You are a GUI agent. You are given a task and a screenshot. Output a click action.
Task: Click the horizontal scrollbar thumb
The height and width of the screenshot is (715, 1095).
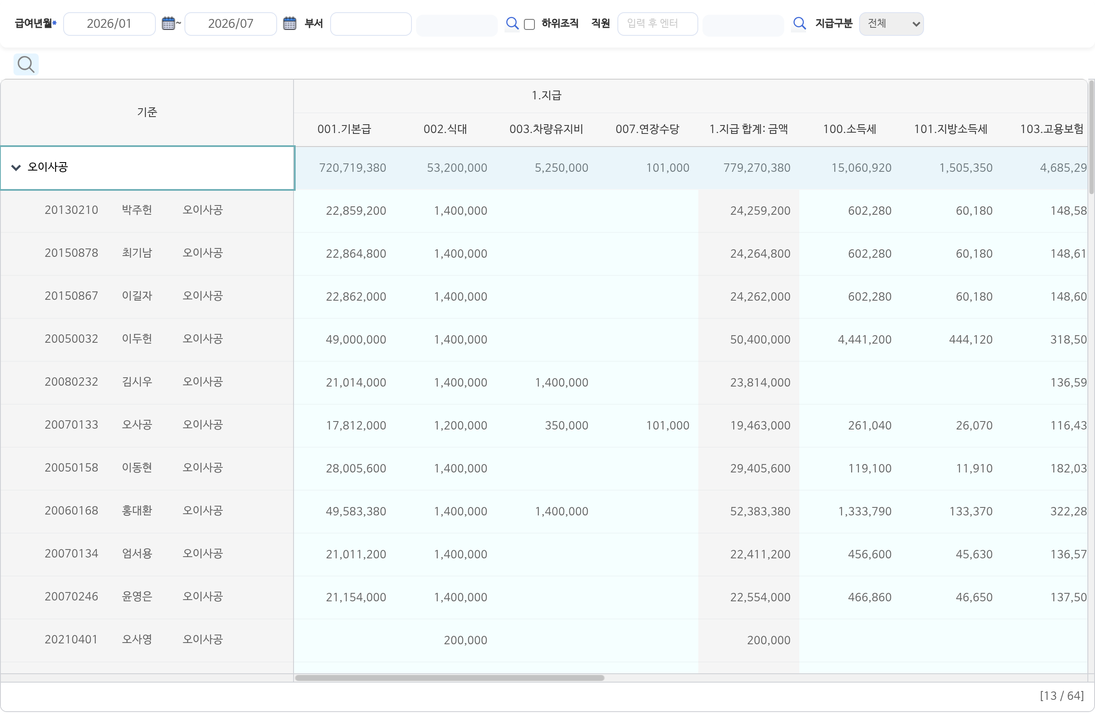449,678
